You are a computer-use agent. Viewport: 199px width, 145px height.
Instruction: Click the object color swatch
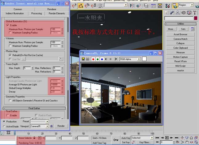click(196, 18)
